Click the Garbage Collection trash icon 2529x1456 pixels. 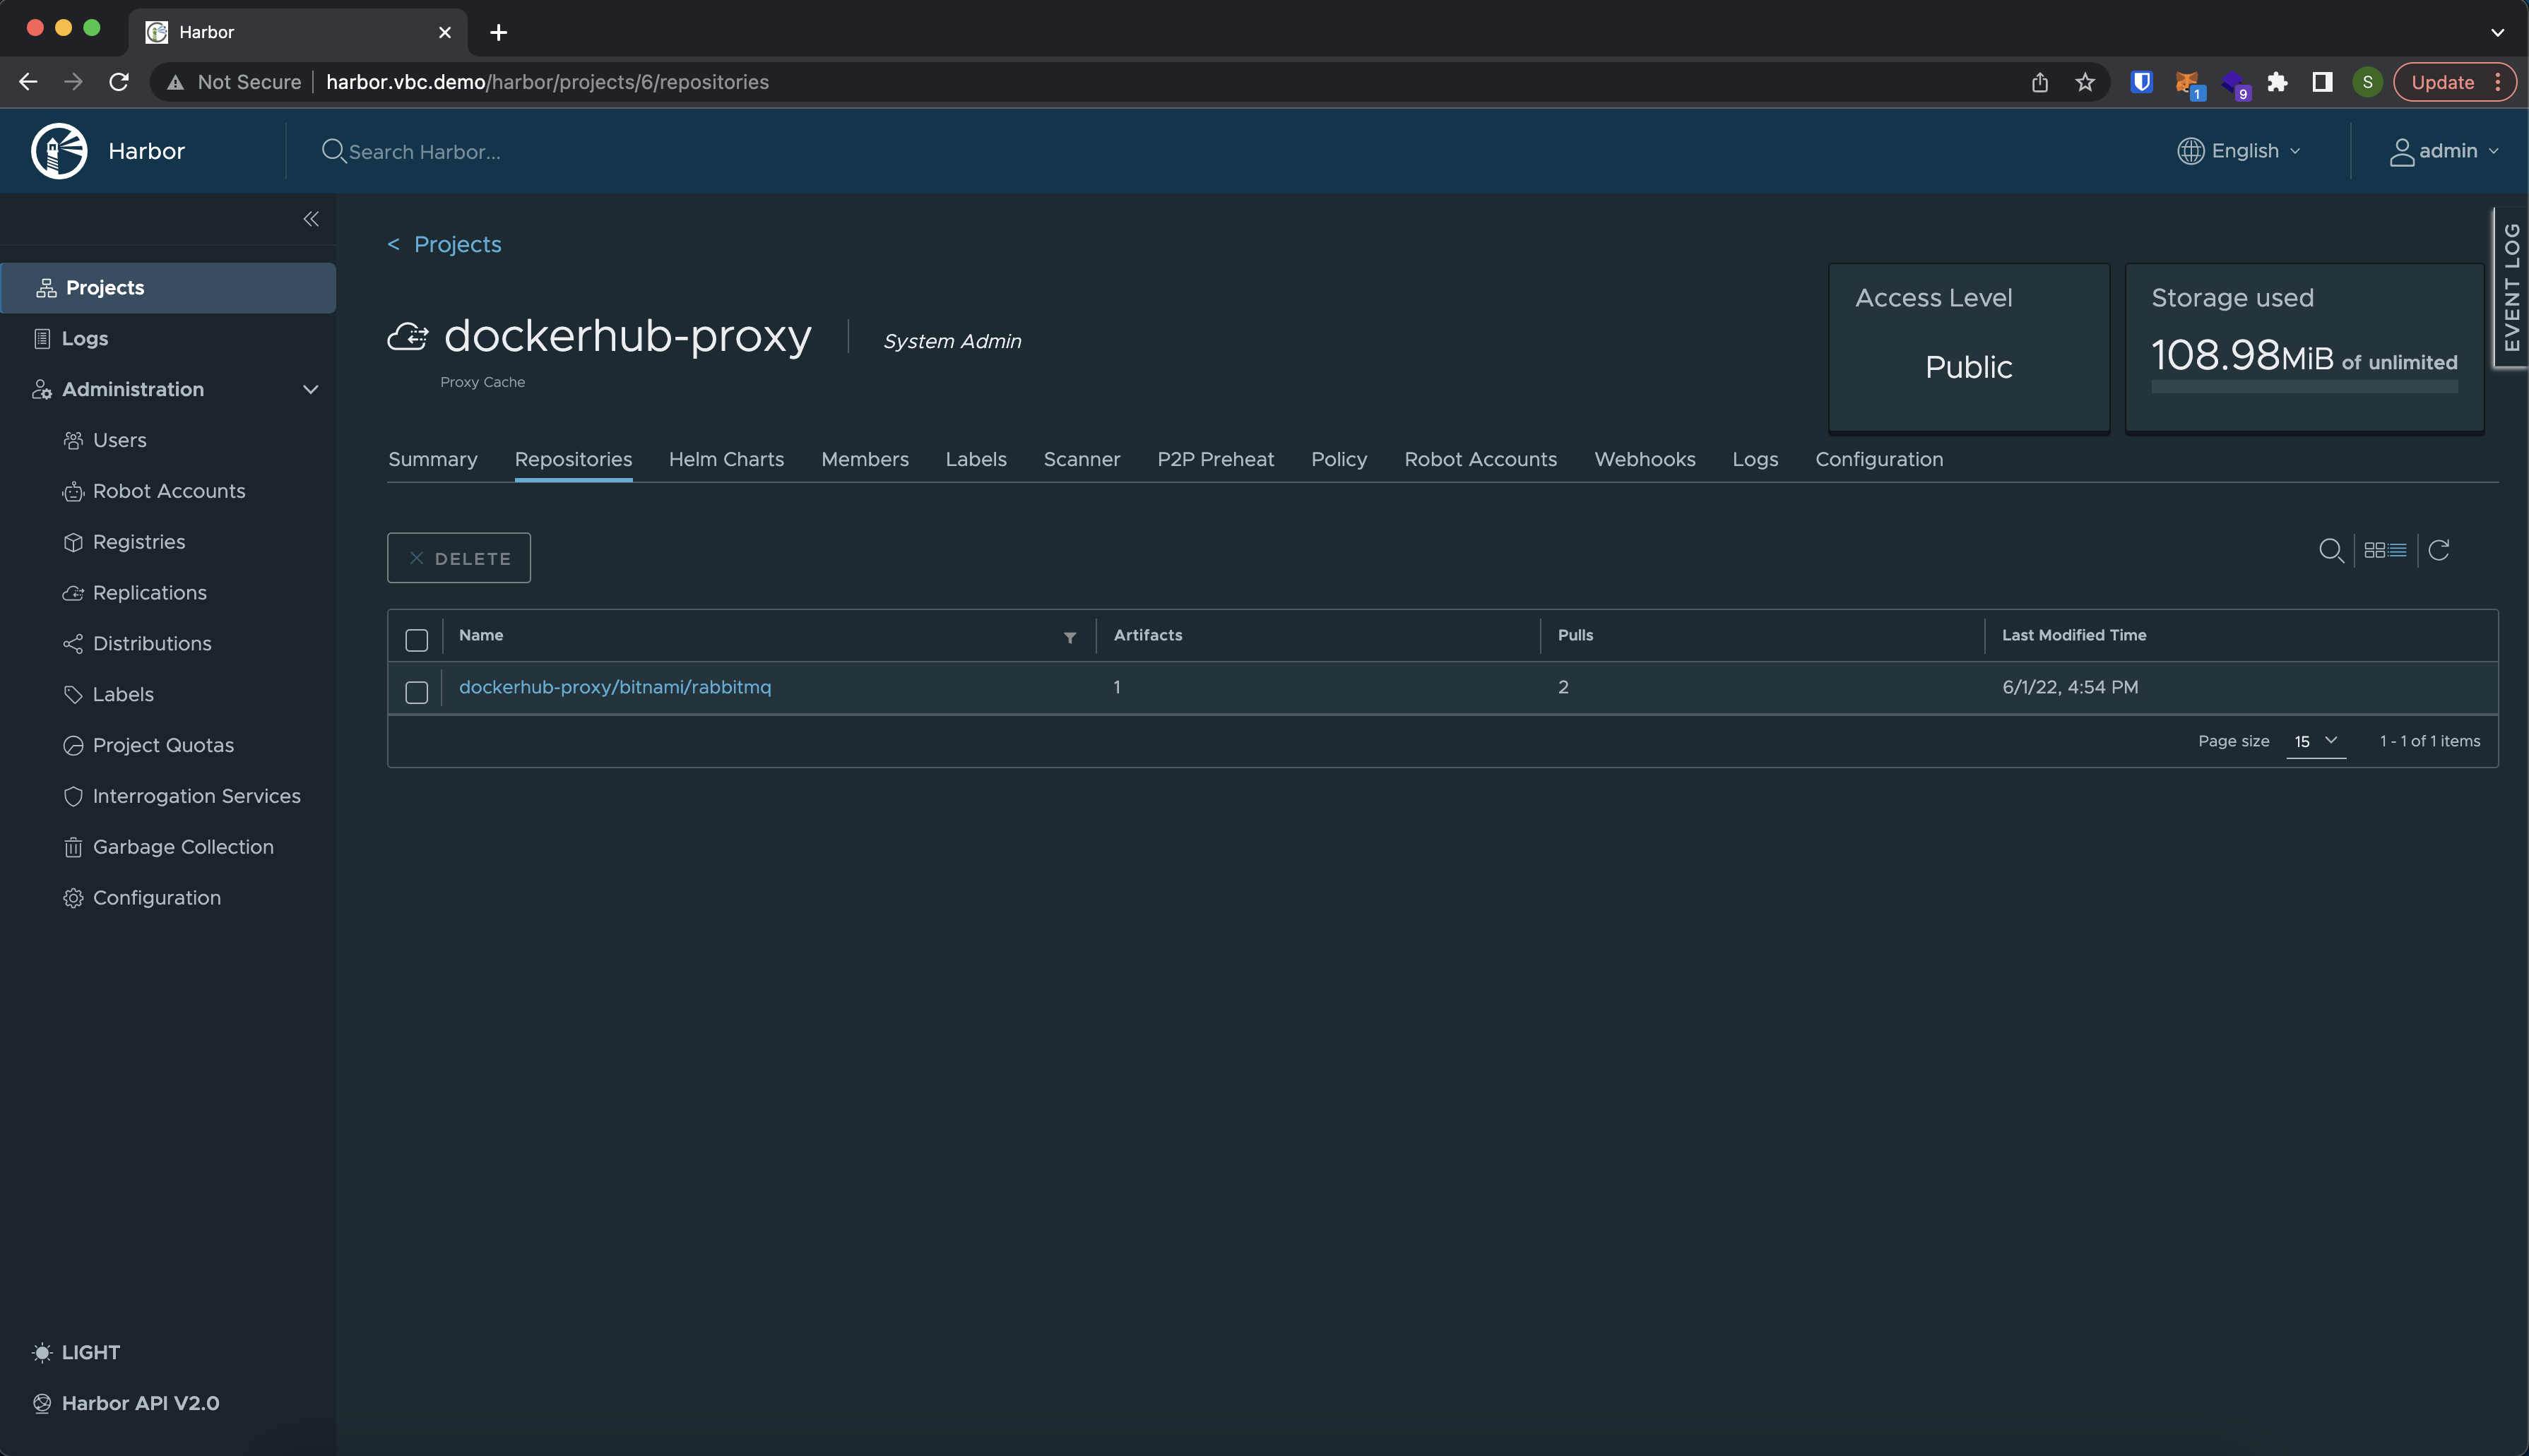pyautogui.click(x=73, y=847)
